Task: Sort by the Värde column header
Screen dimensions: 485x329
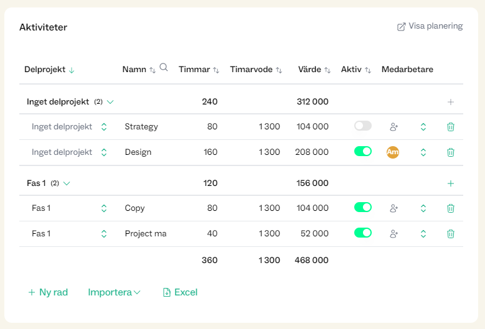Action: pyautogui.click(x=314, y=70)
